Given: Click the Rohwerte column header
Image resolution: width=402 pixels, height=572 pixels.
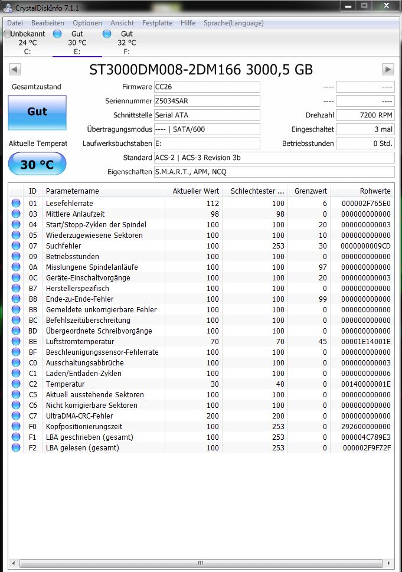Looking at the screenshot, I should click(x=362, y=191).
